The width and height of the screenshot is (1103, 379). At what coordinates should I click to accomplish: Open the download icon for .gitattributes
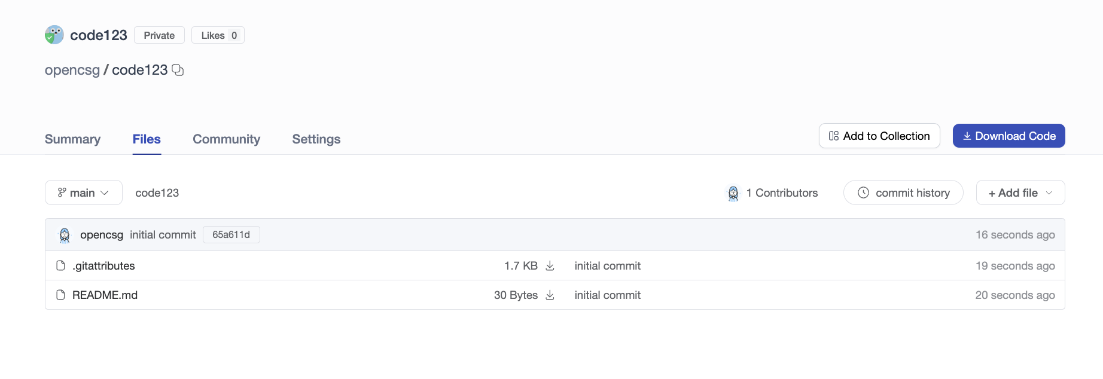pyautogui.click(x=550, y=265)
